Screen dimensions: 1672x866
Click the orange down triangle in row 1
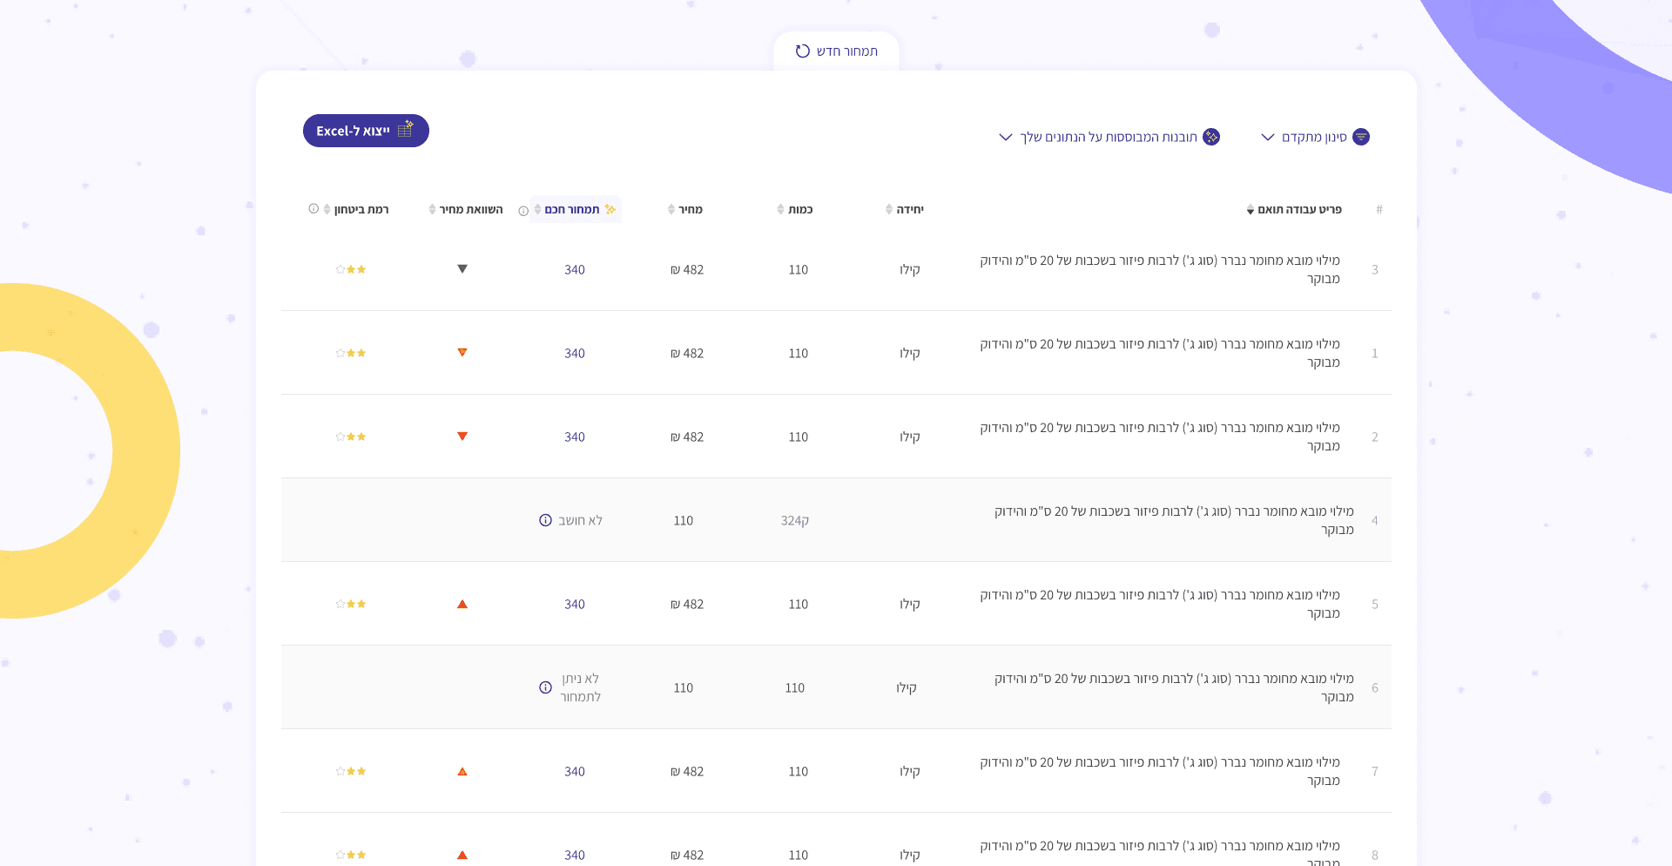pos(462,353)
